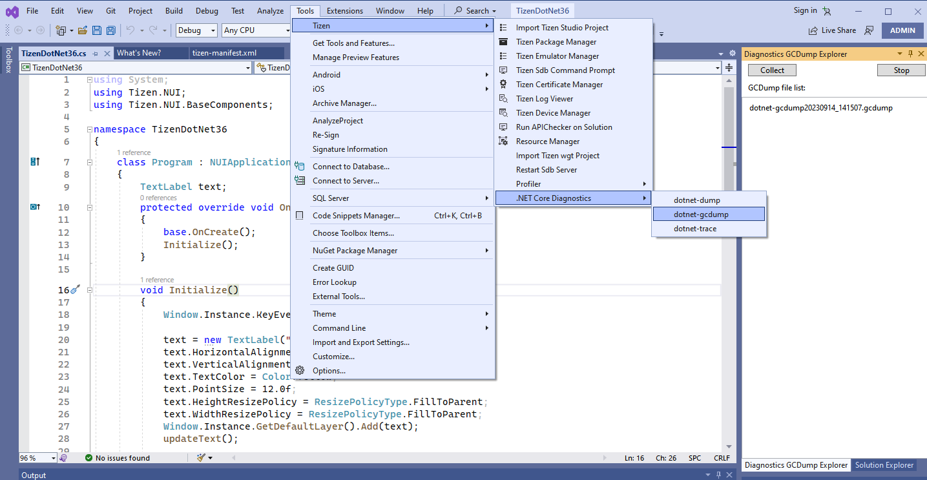
Task: Run Code Cleanup via the broom status bar icon
Action: (x=200, y=457)
